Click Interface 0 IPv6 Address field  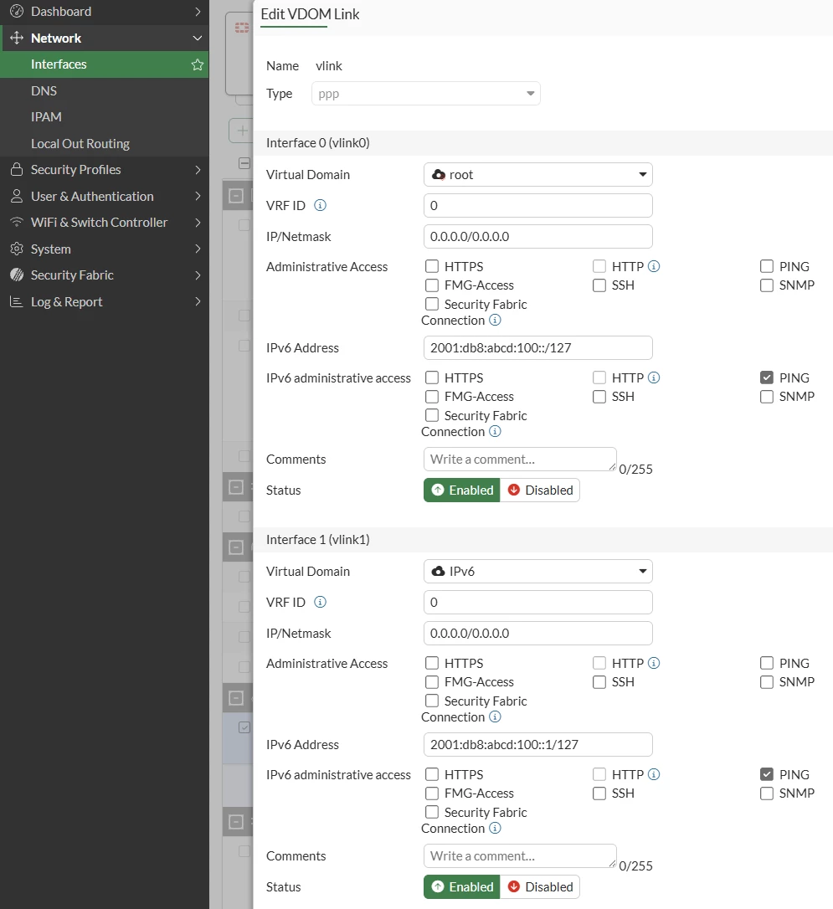click(x=538, y=348)
